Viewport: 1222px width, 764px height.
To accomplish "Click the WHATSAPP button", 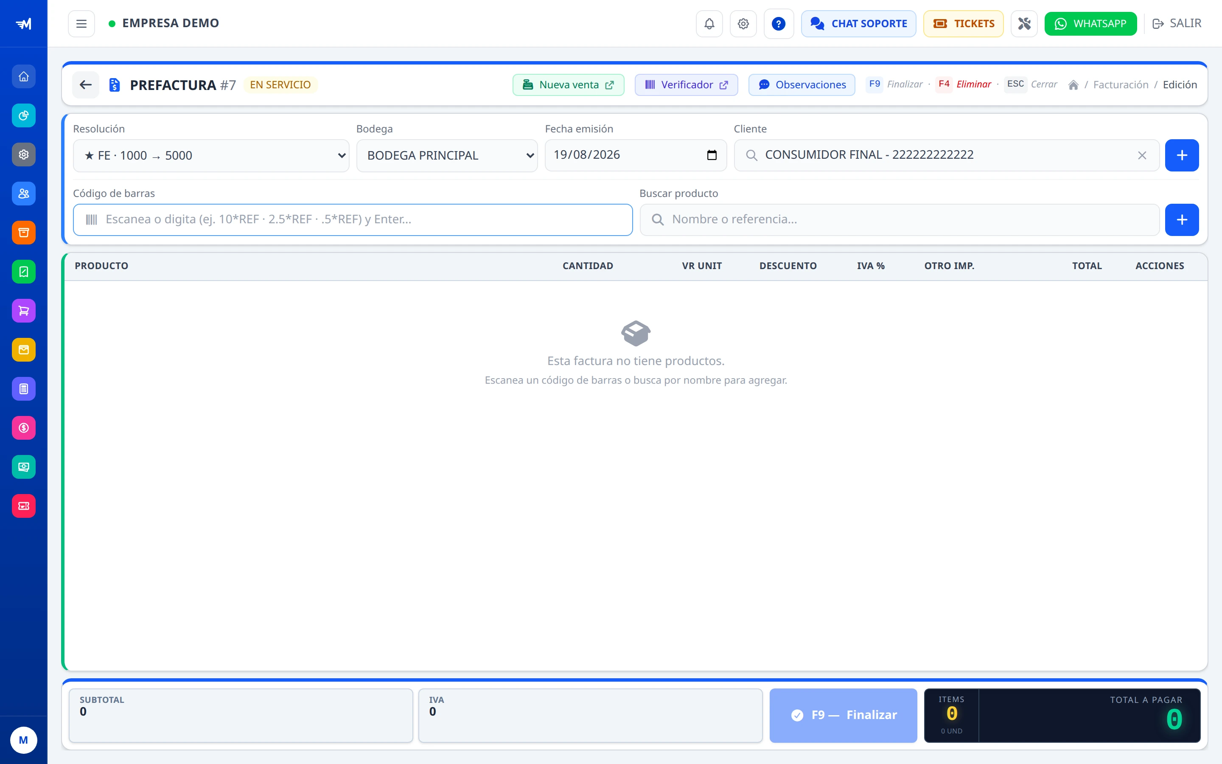I will (1090, 24).
